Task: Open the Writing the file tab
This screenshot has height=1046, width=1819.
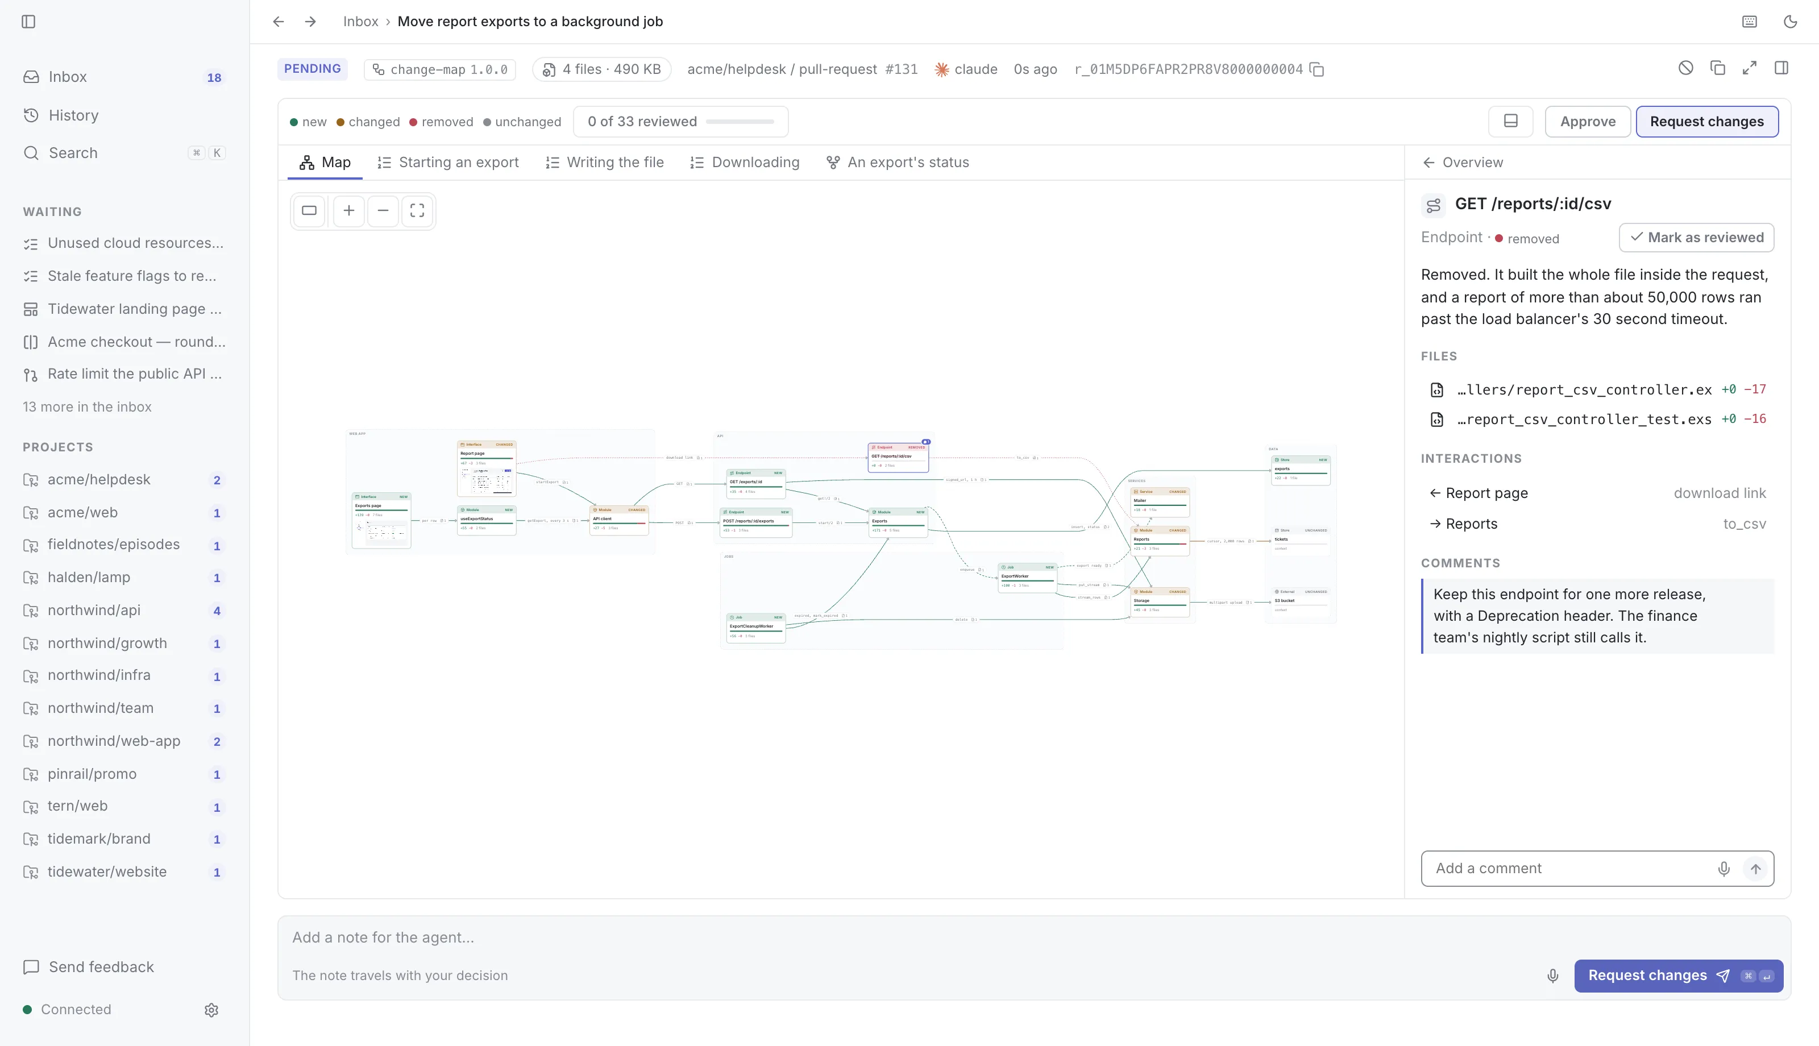Action: (x=605, y=163)
